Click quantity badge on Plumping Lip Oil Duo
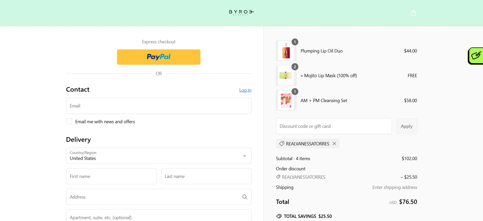The width and height of the screenshot is (483, 221). (295, 42)
